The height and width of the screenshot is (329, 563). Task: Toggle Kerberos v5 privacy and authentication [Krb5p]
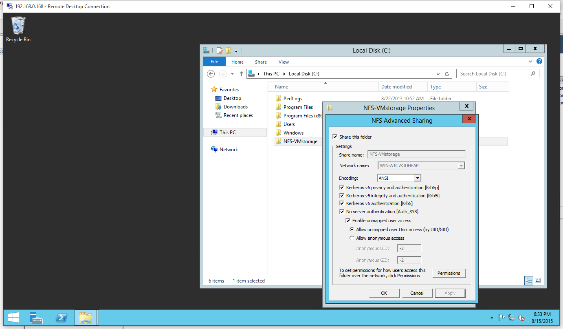(x=342, y=188)
